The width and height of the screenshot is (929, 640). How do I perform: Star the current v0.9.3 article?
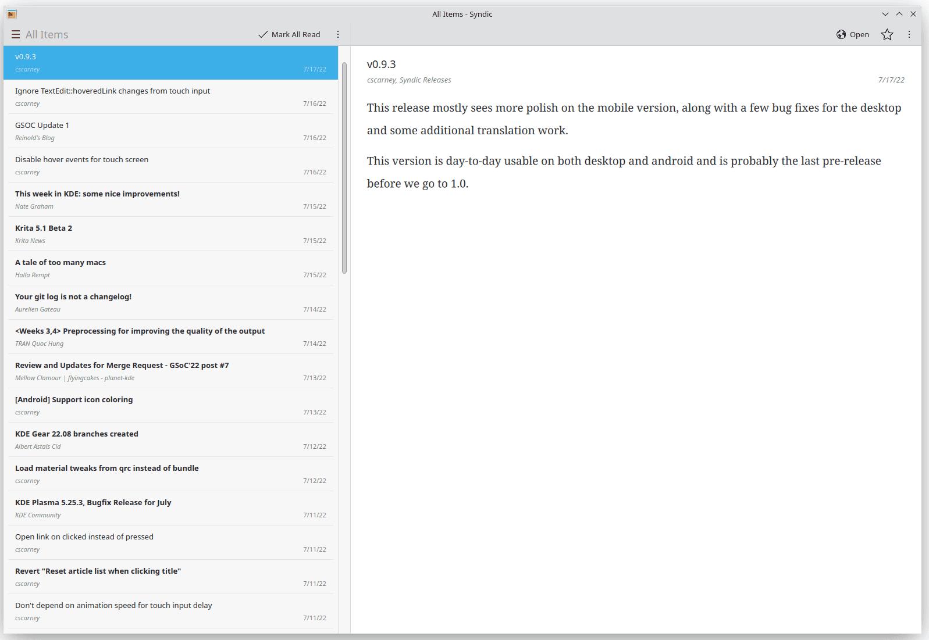tap(887, 35)
